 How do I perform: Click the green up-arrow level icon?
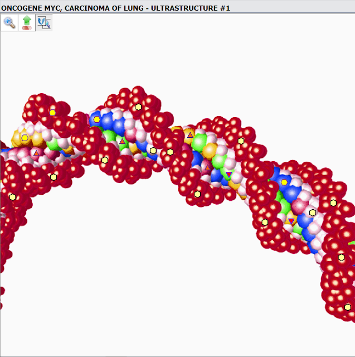[27, 22]
